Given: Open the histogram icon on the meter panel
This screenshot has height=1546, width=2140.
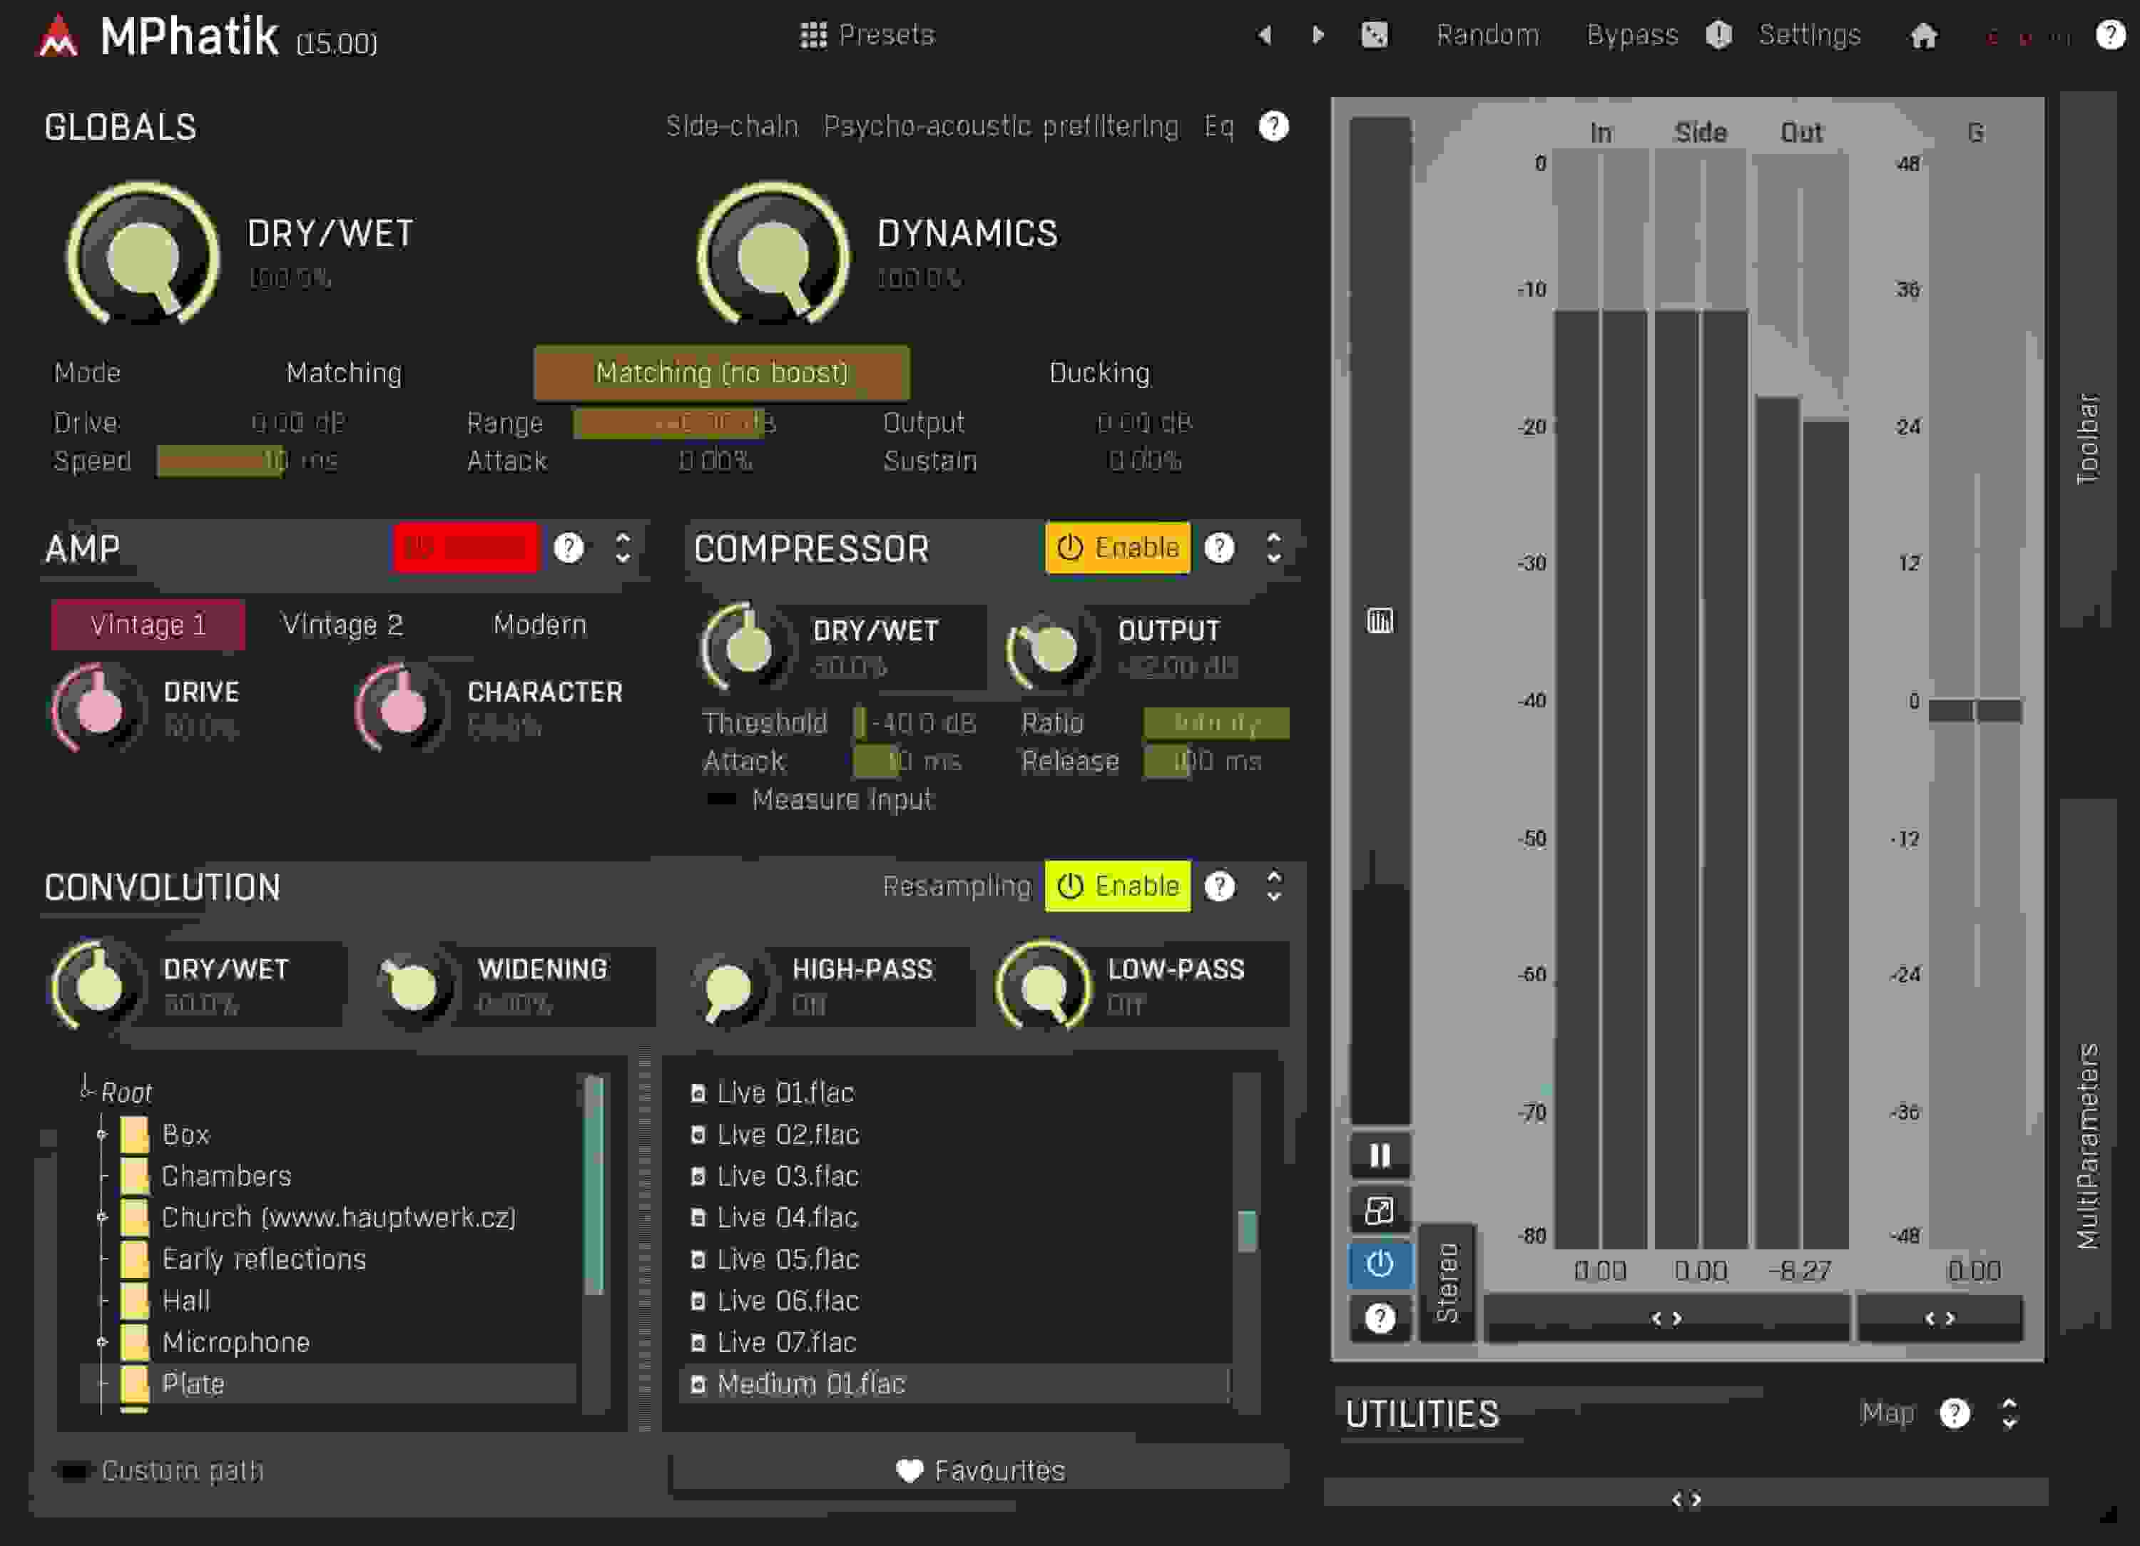Looking at the screenshot, I should pos(1379,620).
